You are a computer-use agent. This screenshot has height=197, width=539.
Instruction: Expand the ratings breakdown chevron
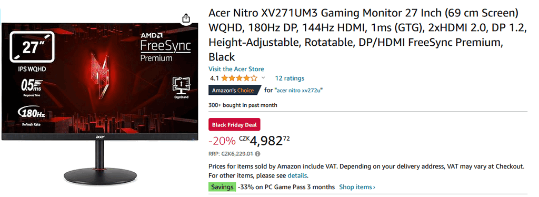tap(263, 78)
